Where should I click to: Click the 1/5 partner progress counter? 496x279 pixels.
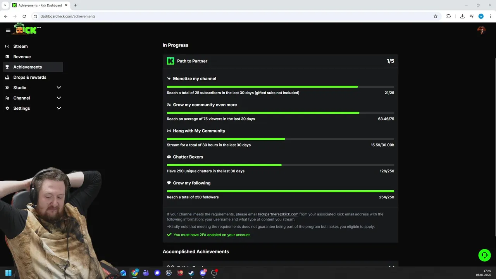pyautogui.click(x=390, y=61)
